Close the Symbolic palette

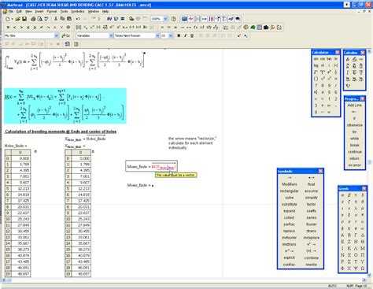pyautogui.click(x=320, y=171)
